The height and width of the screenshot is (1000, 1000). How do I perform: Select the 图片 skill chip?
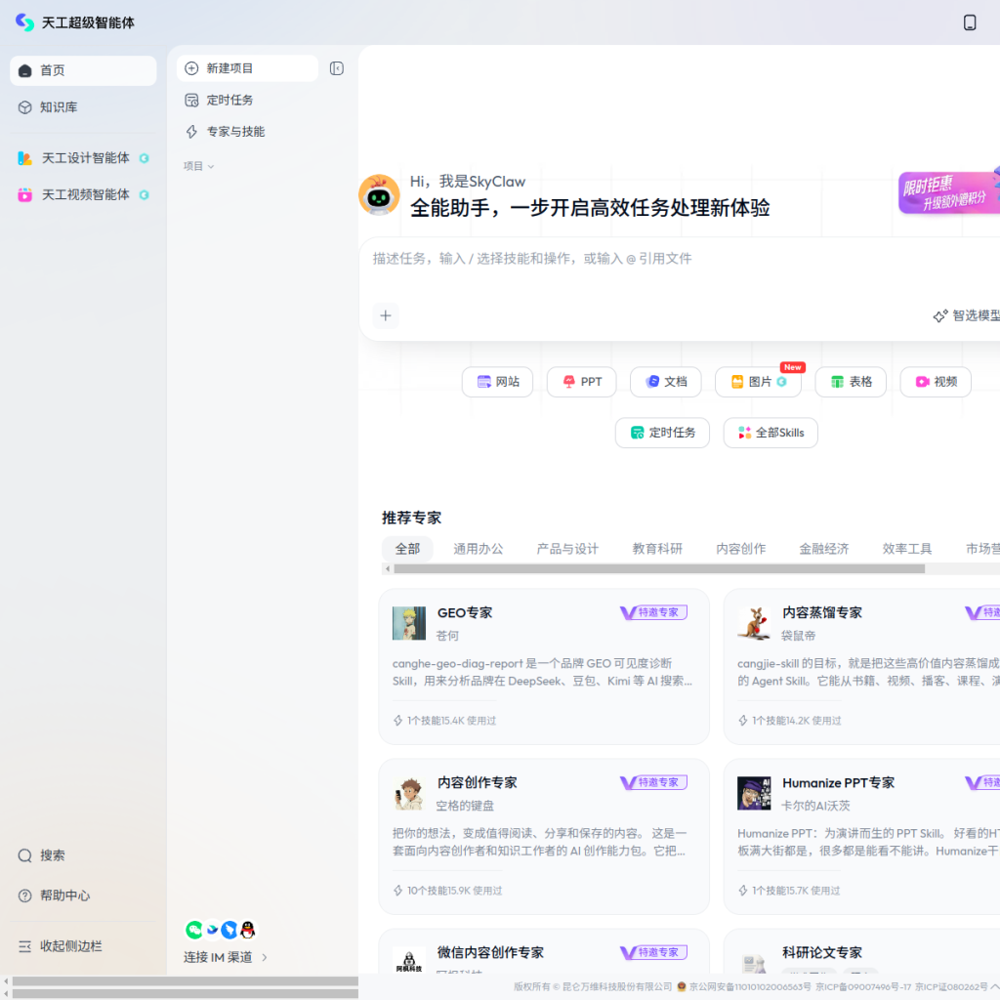tap(758, 382)
